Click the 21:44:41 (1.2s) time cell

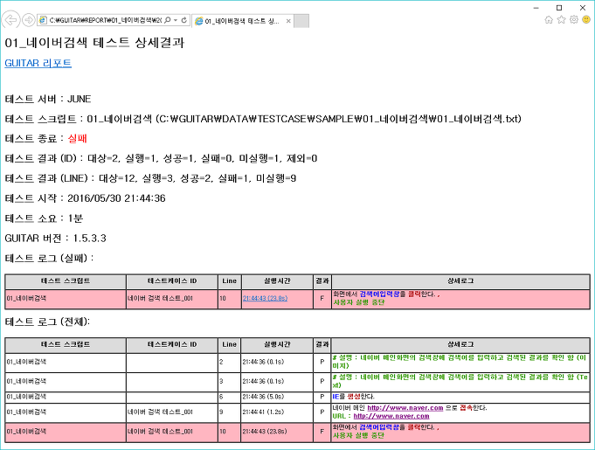(x=277, y=412)
